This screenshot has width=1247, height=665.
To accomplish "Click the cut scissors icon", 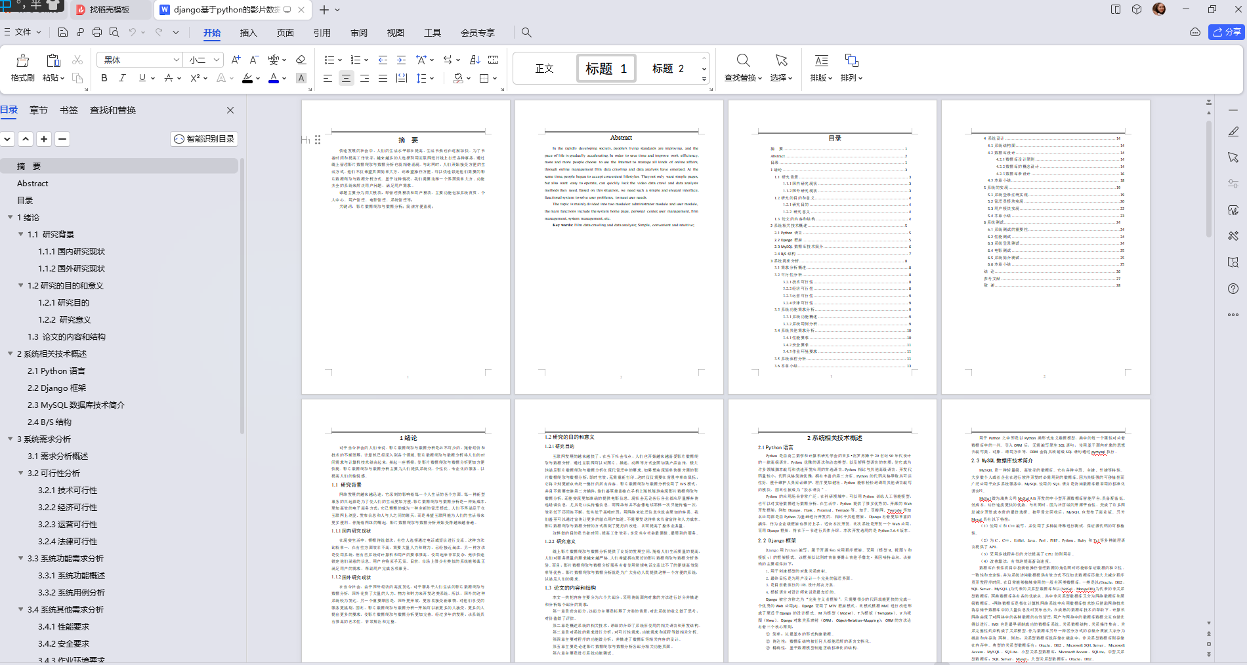I will (77, 60).
